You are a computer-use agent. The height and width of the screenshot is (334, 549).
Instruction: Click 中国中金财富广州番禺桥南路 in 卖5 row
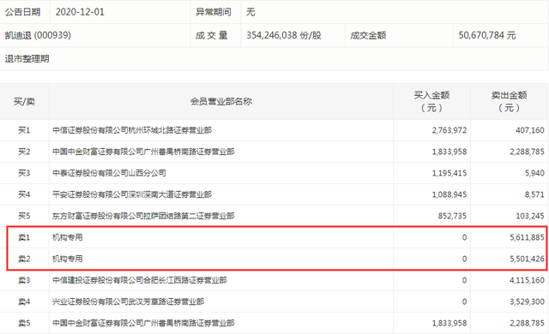143,323
